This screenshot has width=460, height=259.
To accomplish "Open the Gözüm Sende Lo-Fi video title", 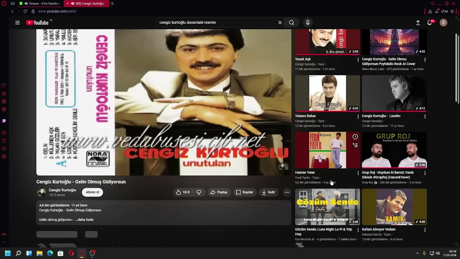I will [x=323, y=232].
